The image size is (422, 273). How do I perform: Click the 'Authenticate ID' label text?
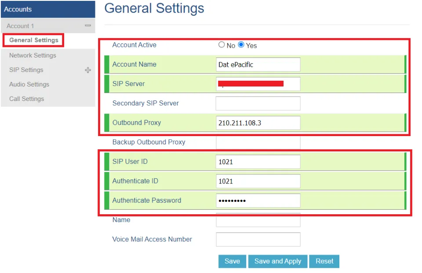(x=135, y=181)
